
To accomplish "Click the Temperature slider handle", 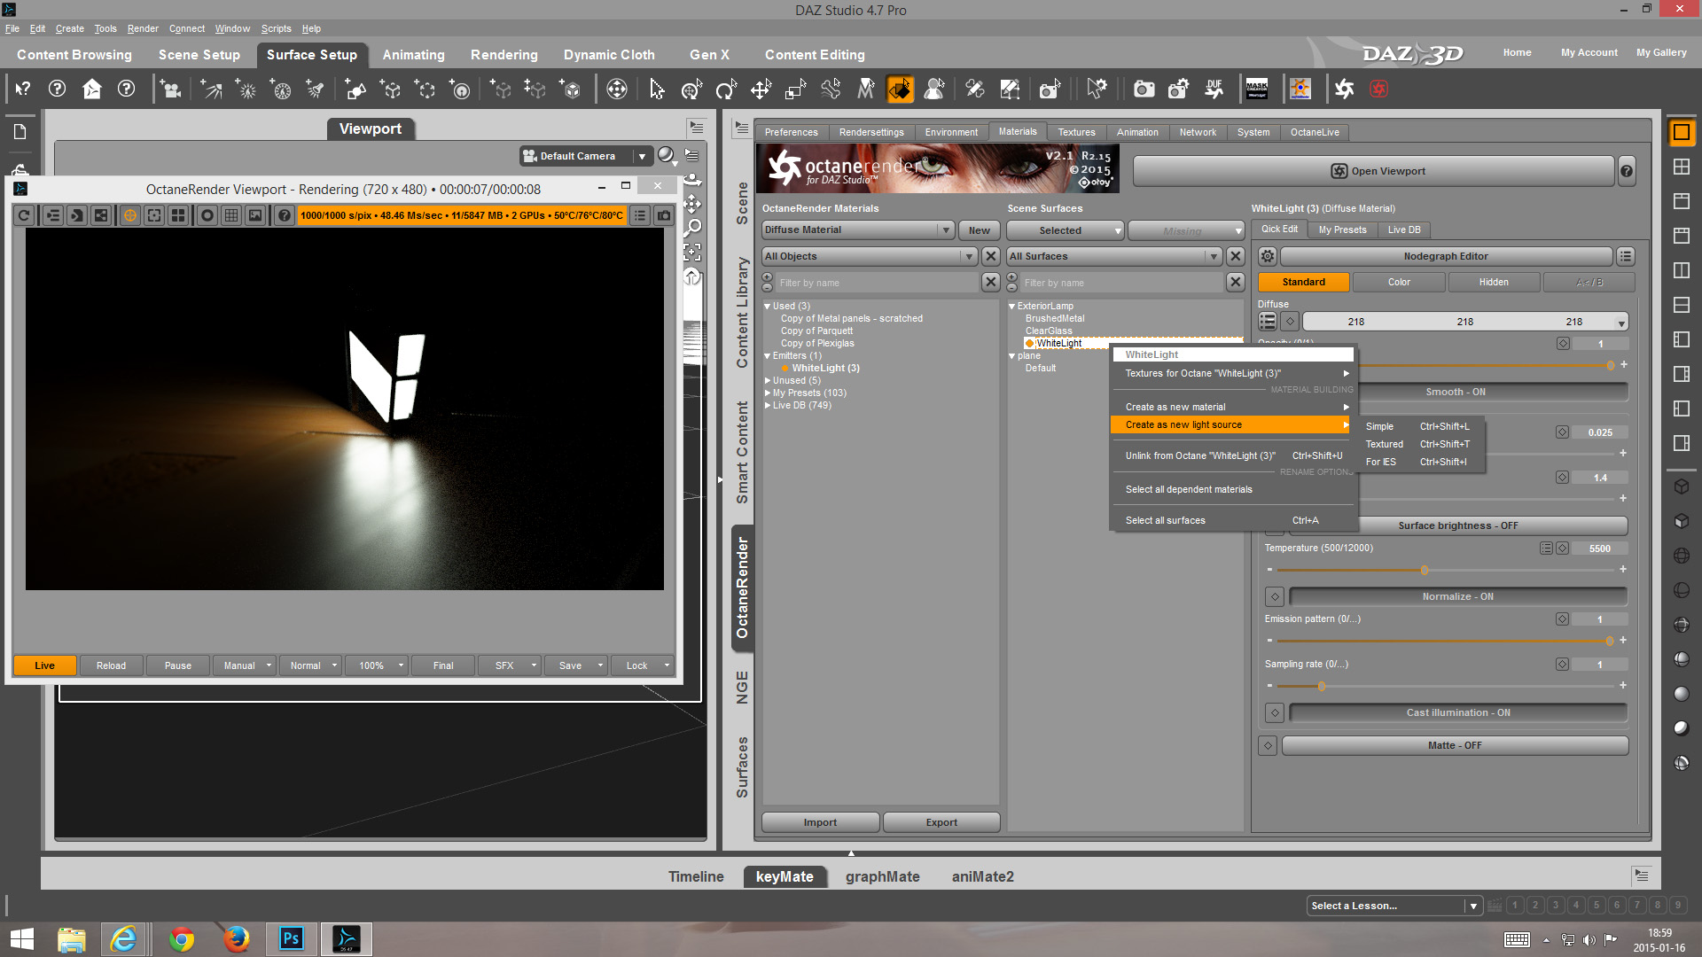I will point(1425,570).
